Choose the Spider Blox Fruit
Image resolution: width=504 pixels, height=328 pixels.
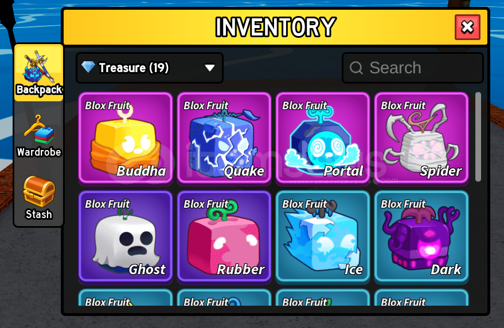(421, 139)
